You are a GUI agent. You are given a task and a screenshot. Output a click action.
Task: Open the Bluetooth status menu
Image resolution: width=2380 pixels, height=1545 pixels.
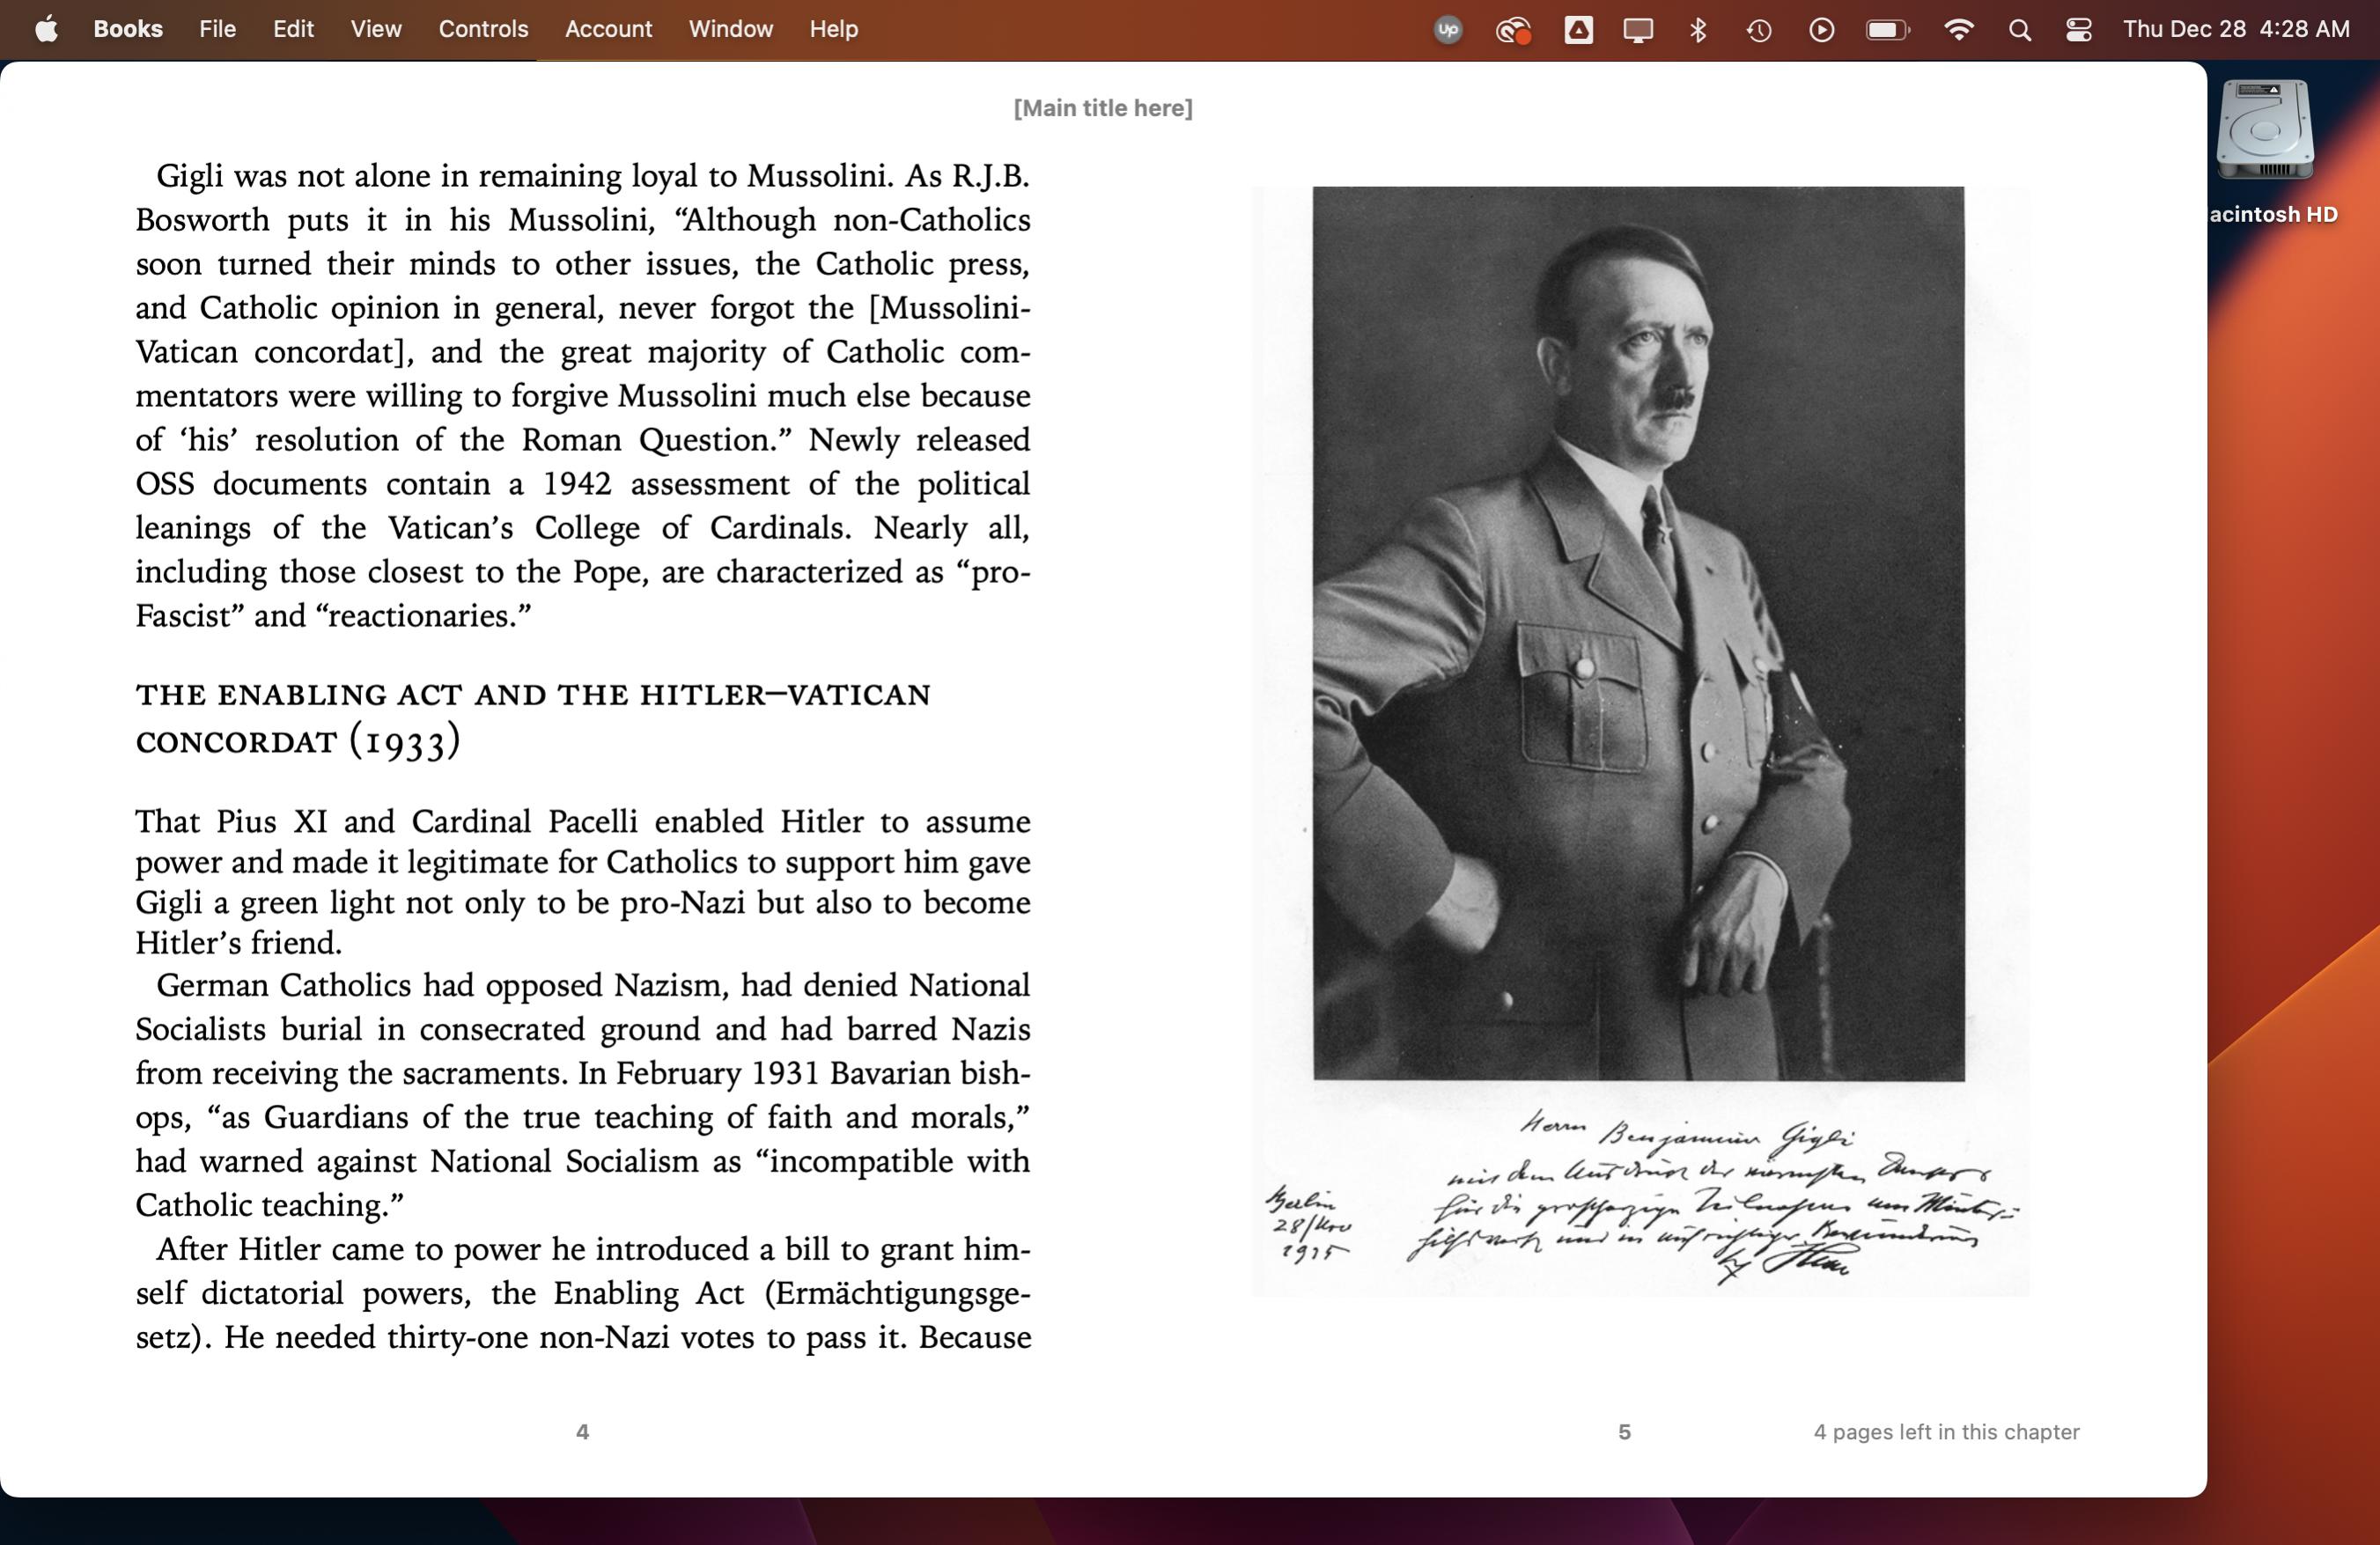coord(1698,30)
